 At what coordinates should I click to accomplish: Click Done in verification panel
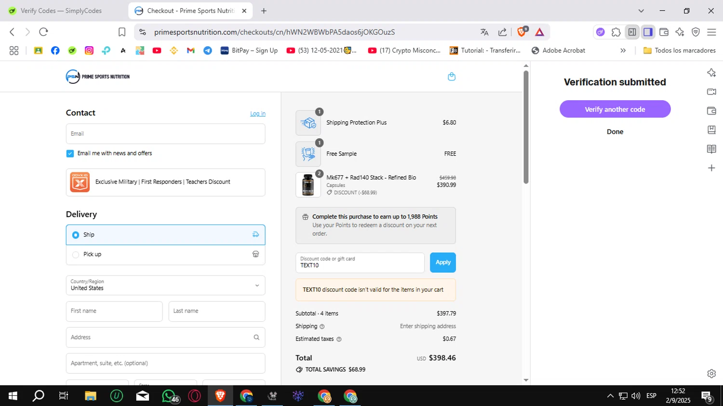615,131
